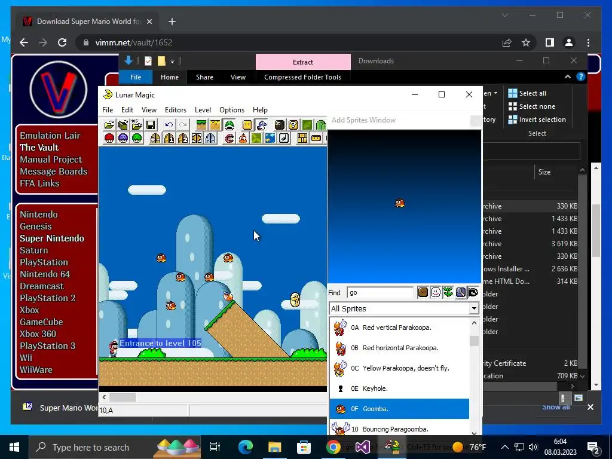This screenshot has width=612, height=459.
Task: Open the Lunar Magic Help menu
Action: 260,110
